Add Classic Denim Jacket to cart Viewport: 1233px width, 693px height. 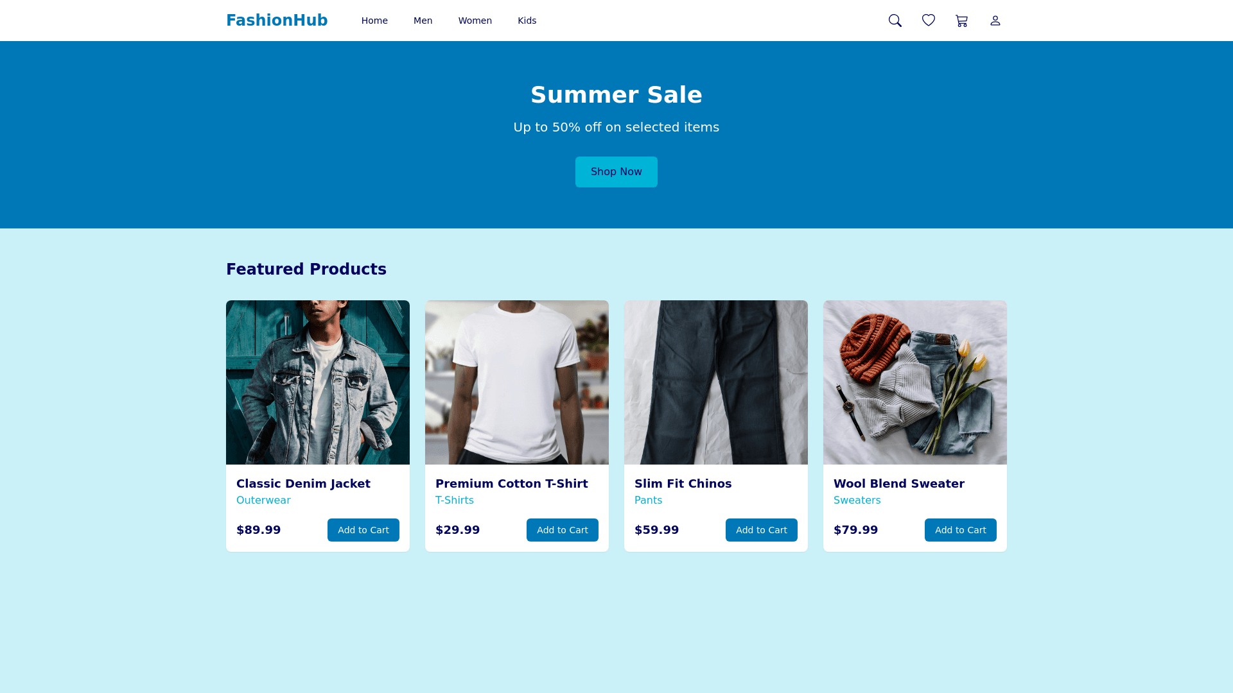363,530
